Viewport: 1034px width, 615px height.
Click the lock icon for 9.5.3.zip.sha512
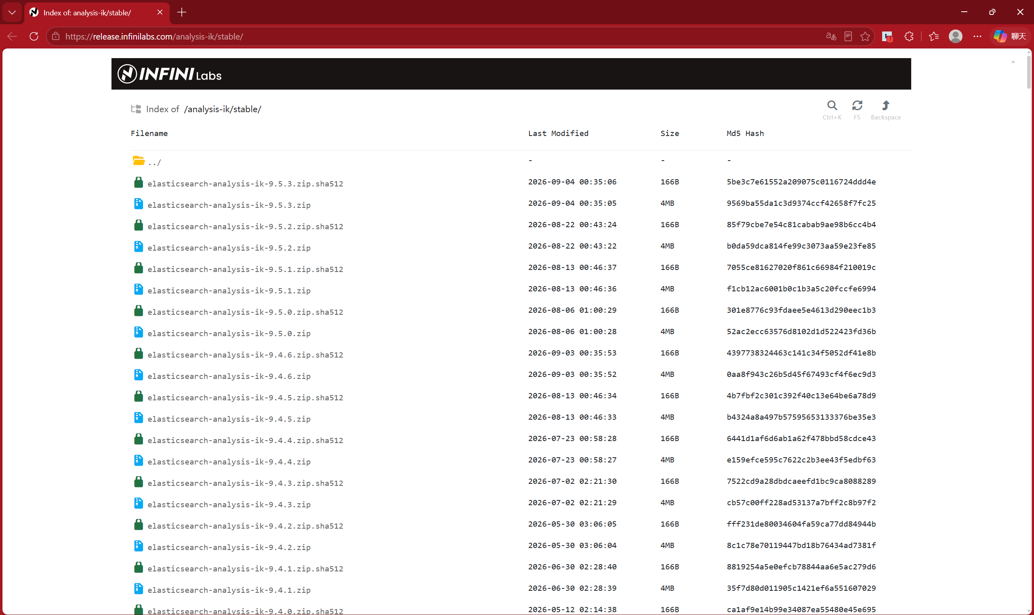coord(139,182)
